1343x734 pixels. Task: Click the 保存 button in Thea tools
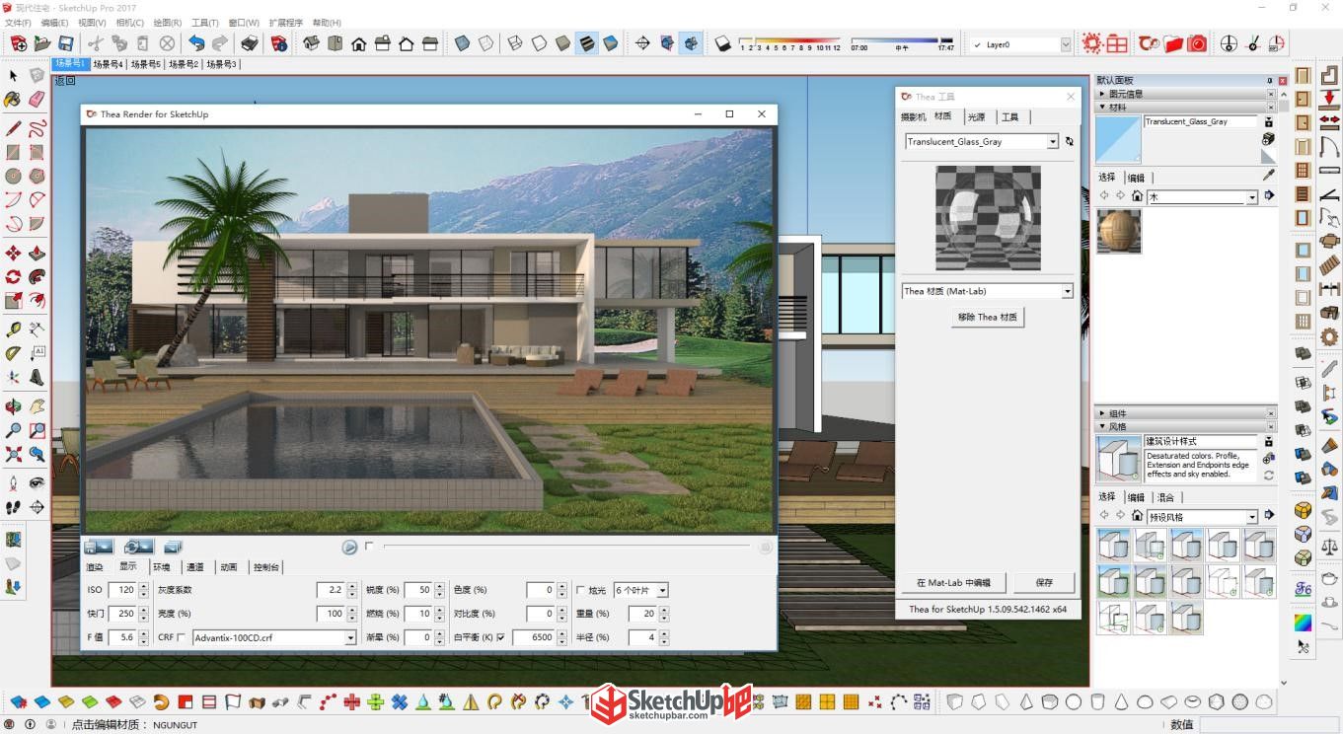tap(1045, 582)
